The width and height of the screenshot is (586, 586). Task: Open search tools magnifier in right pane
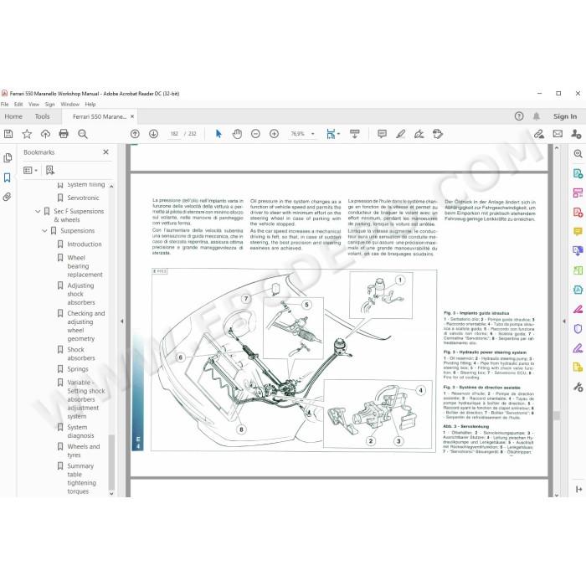click(578, 153)
